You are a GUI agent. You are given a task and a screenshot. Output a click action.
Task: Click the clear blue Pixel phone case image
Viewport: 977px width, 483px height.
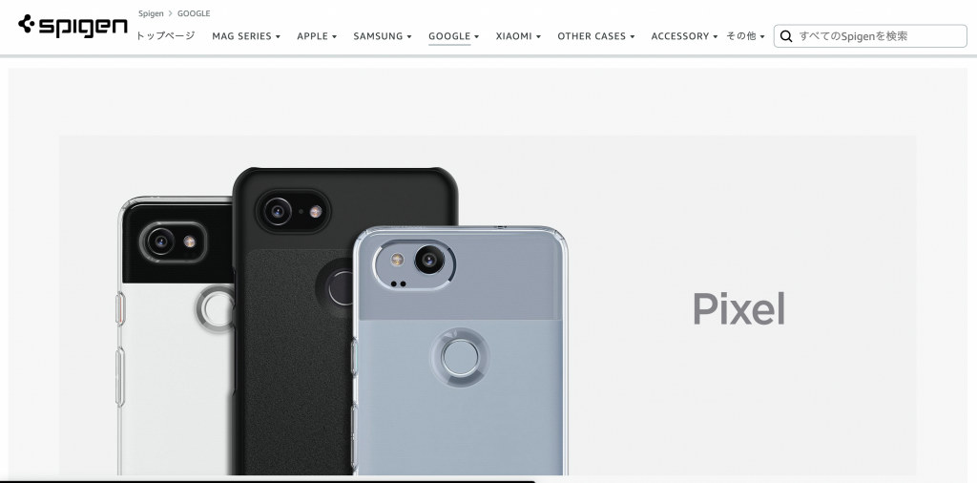click(460, 350)
